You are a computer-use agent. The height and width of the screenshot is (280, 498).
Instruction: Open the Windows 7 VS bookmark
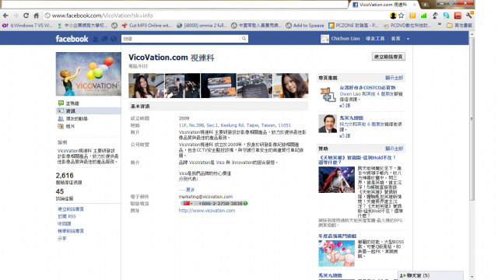(27, 26)
